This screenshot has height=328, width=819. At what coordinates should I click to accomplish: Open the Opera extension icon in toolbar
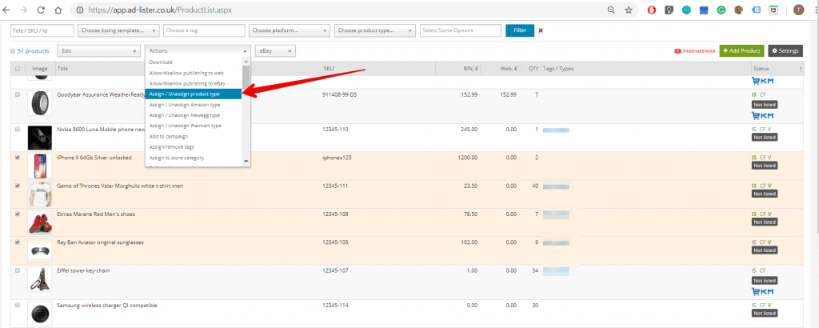tap(652, 10)
